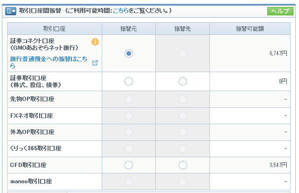Viewport: 299px width, 193px height.
Task: Open 銀行普通預金への振替はこちら link
Action: [49, 62]
